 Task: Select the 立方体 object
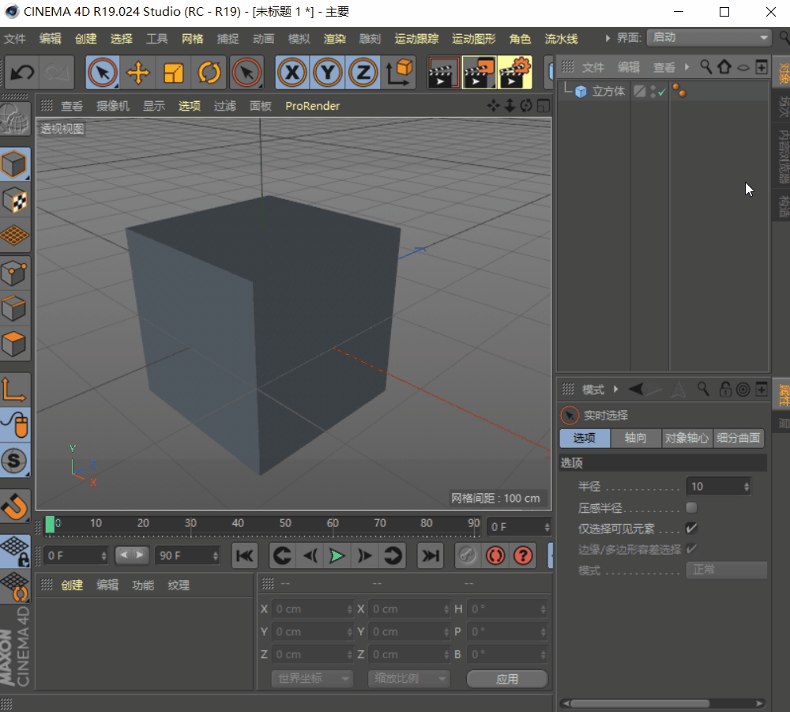click(x=608, y=91)
